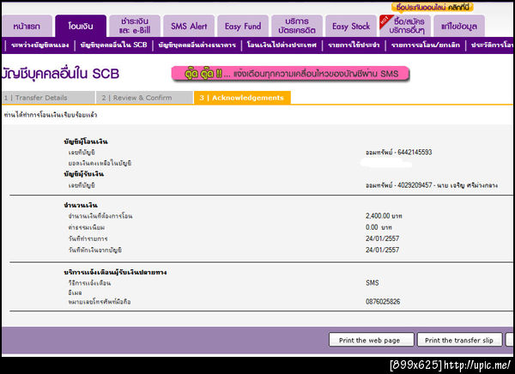The width and height of the screenshot is (515, 374).
Task: Click the หมายเลขโทรศัพท์มือถือ label
Action: [100, 301]
